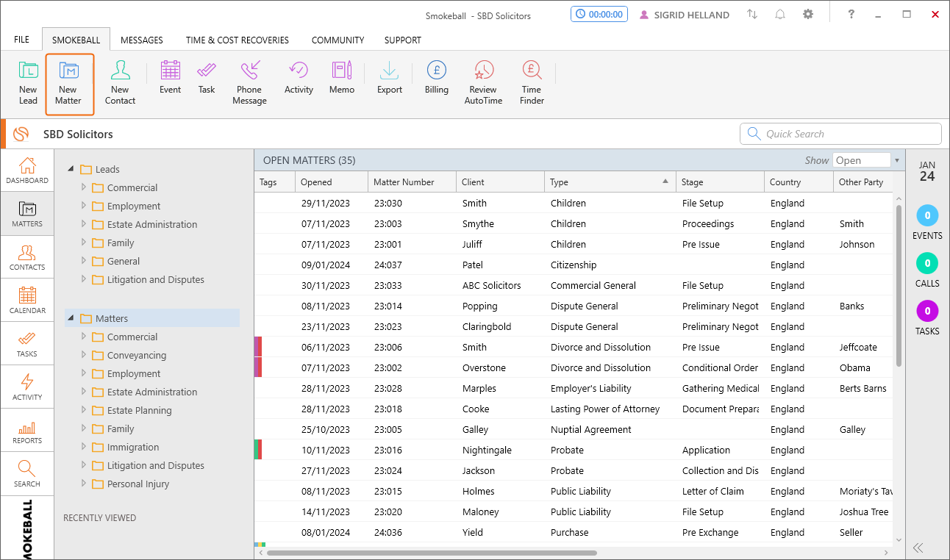This screenshot has height=560, width=950.
Task: Click in the Quick Search field
Action: pos(840,134)
